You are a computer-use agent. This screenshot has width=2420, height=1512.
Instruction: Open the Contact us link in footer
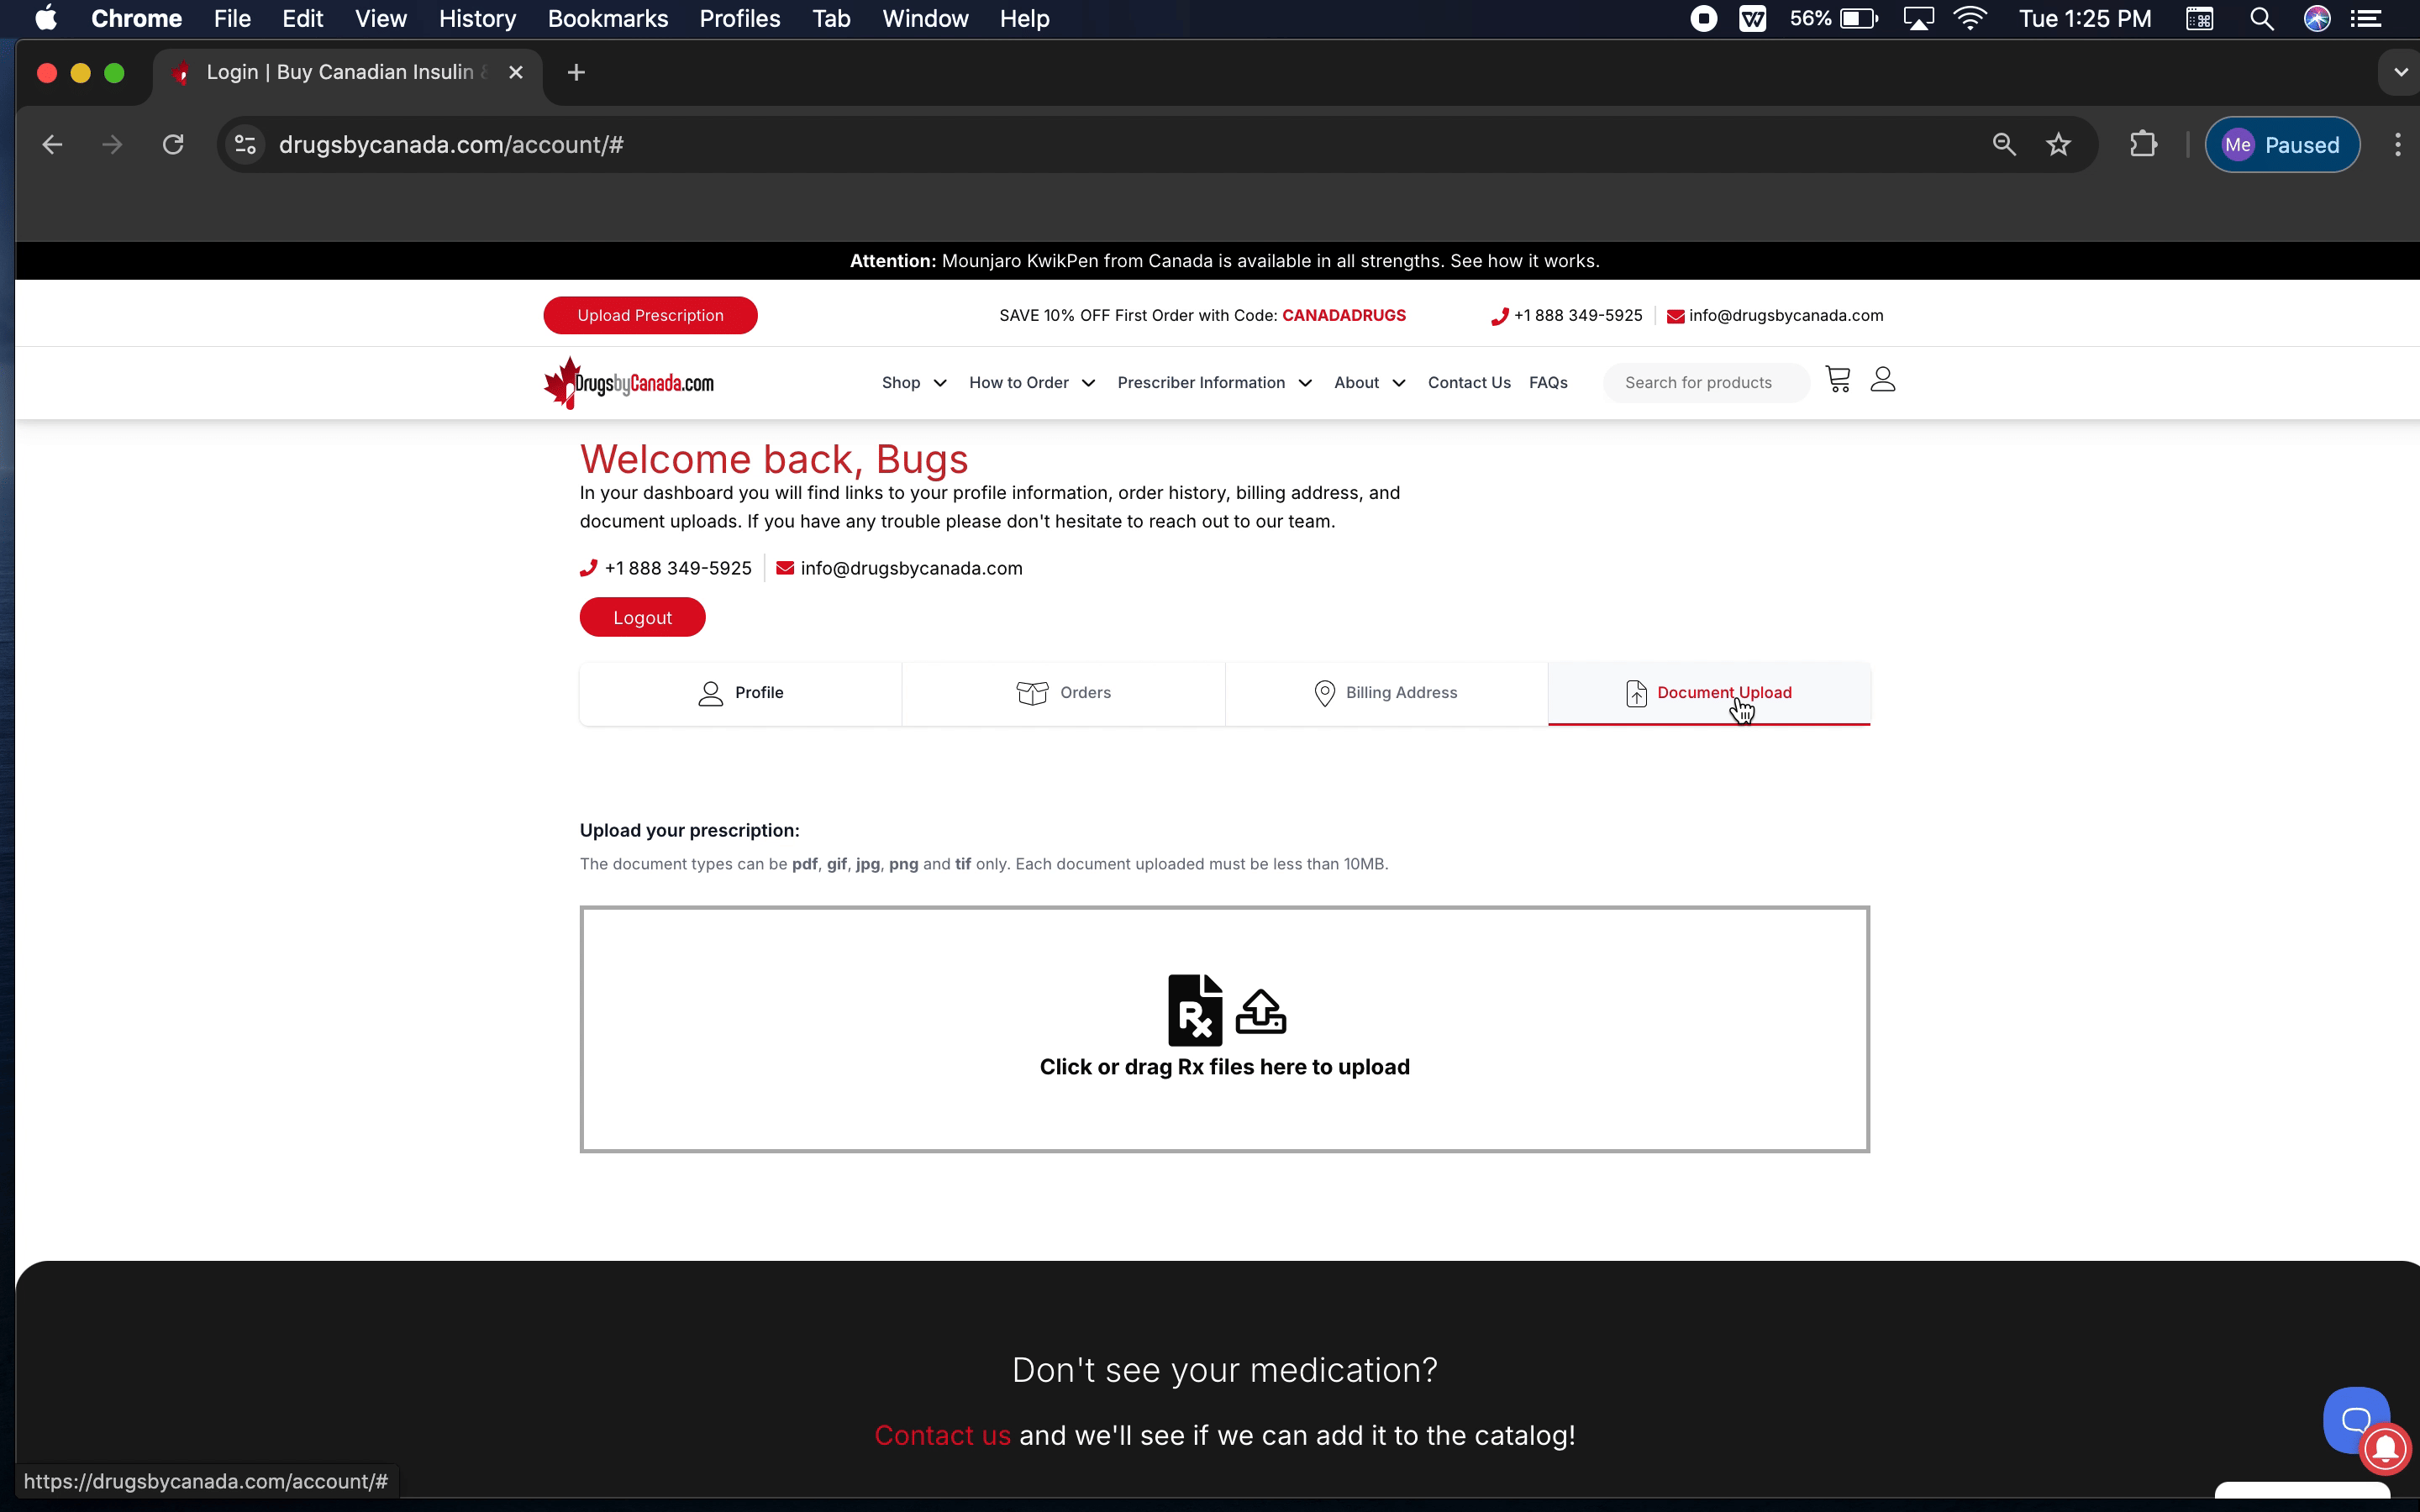(x=942, y=1436)
